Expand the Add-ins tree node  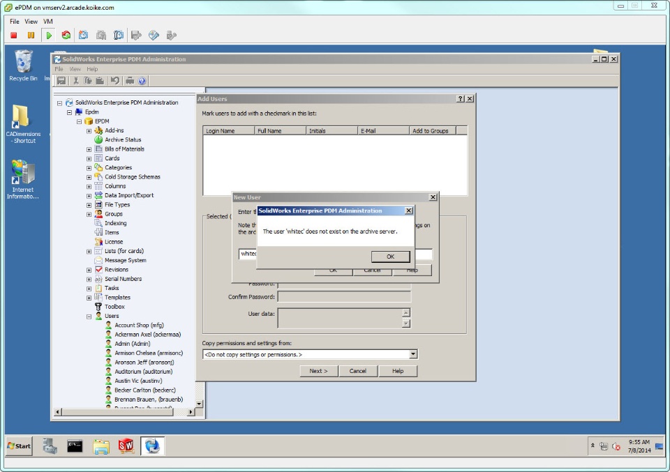point(89,131)
